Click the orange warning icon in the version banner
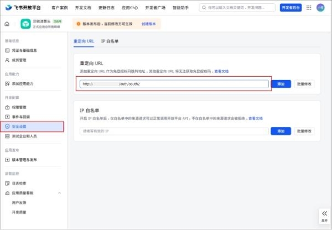The height and width of the screenshot is (230, 332). pyautogui.click(x=79, y=24)
